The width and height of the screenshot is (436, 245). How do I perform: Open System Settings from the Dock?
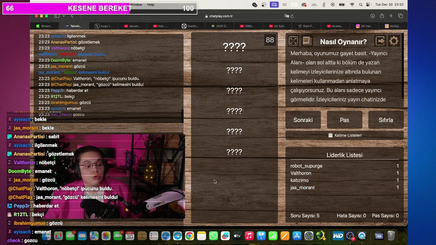click(309, 236)
